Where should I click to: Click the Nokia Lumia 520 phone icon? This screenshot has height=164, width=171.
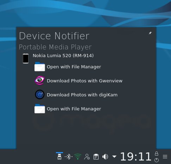tap(26, 59)
